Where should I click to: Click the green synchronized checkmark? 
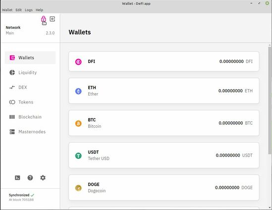pos(32,195)
